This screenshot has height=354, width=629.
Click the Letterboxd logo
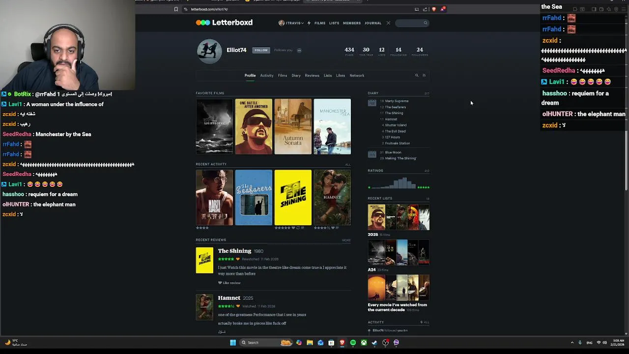(224, 23)
